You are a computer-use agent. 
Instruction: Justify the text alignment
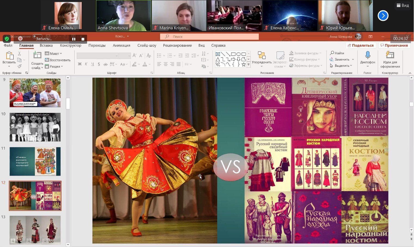tap(179, 64)
